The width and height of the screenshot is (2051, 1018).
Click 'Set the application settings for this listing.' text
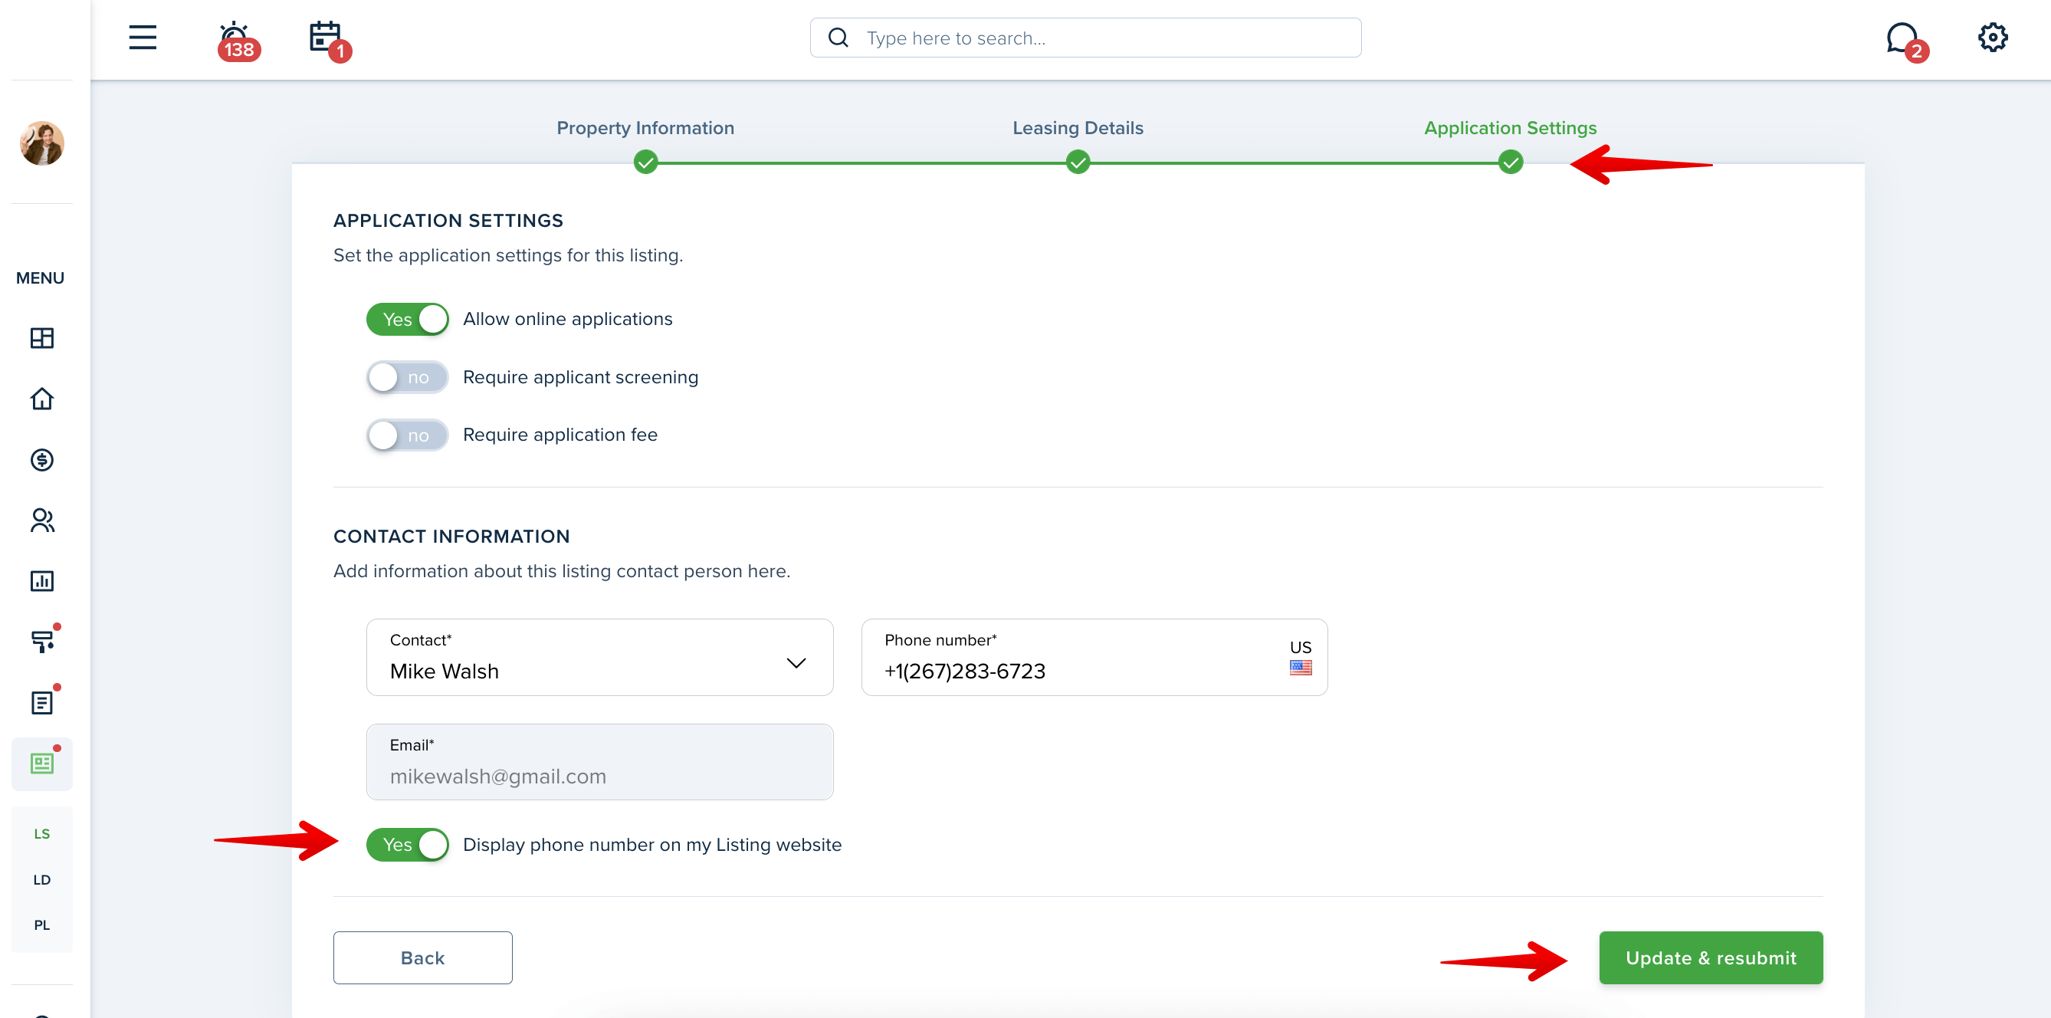[x=507, y=255]
